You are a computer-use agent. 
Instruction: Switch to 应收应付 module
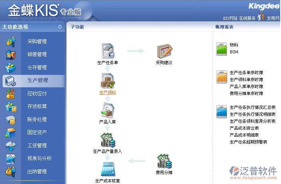point(37,94)
